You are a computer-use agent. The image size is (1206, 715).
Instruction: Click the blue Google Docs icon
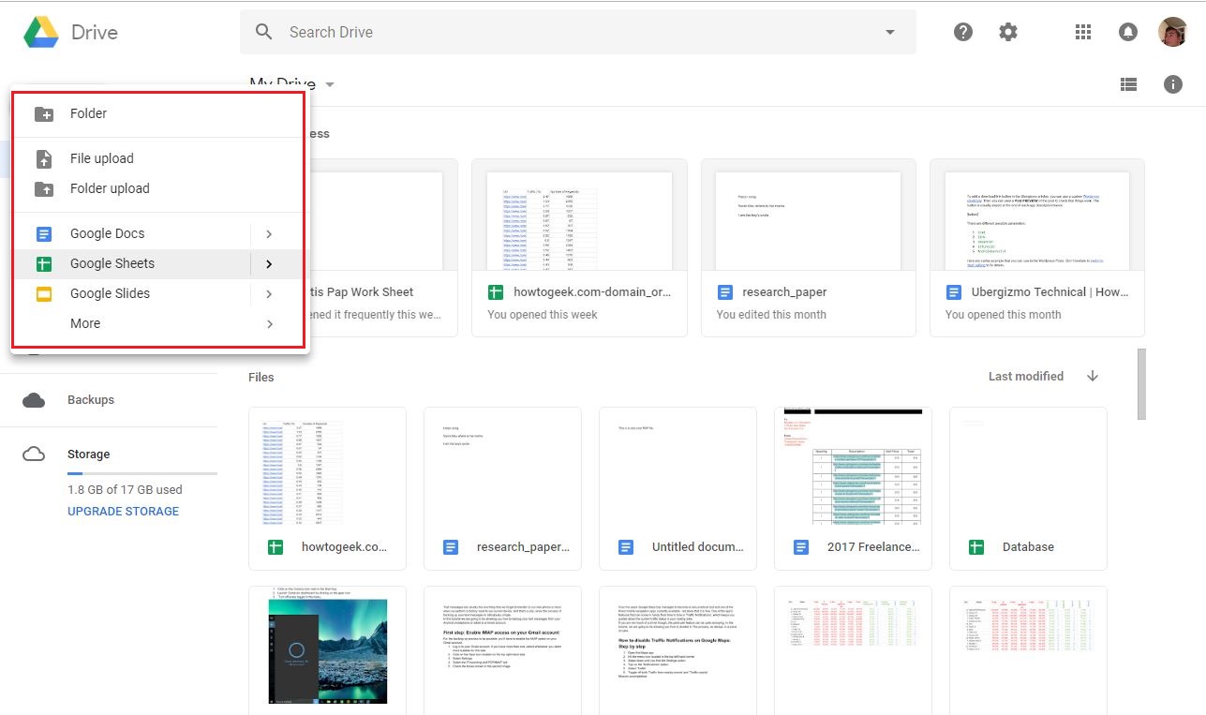point(44,234)
